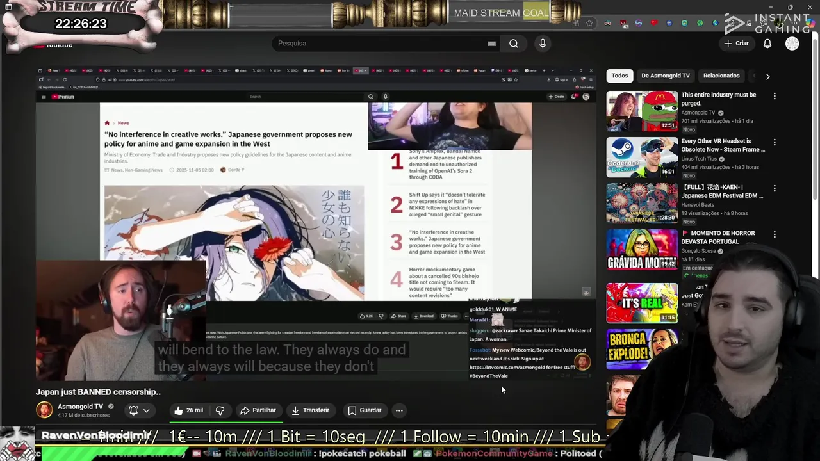Image resolution: width=820 pixels, height=461 pixels.
Task: Click the video title 'Japan just BANNED censorship..'
Action: [x=98, y=392]
